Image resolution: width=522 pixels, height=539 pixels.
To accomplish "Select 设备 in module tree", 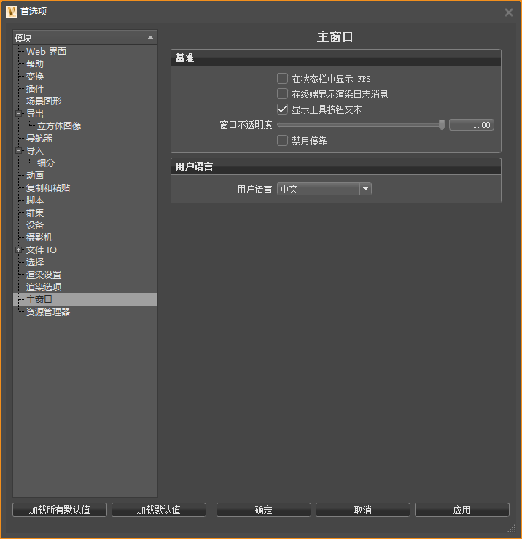I will pyautogui.click(x=35, y=225).
